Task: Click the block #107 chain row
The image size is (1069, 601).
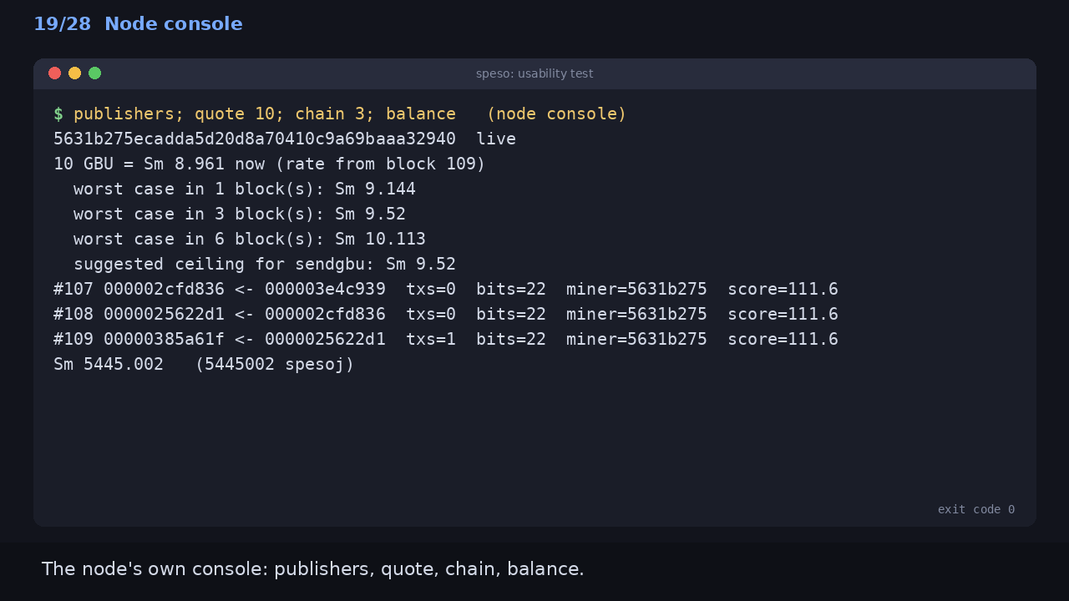Action: pyautogui.click(x=446, y=289)
